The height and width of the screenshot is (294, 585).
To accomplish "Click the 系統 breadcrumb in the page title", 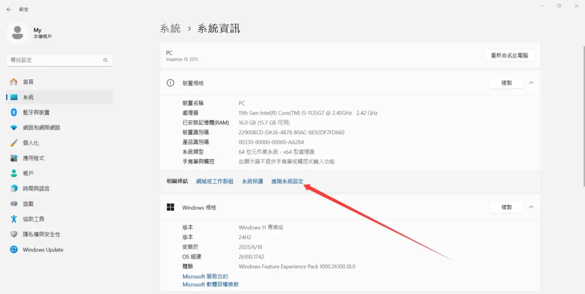I will click(170, 29).
